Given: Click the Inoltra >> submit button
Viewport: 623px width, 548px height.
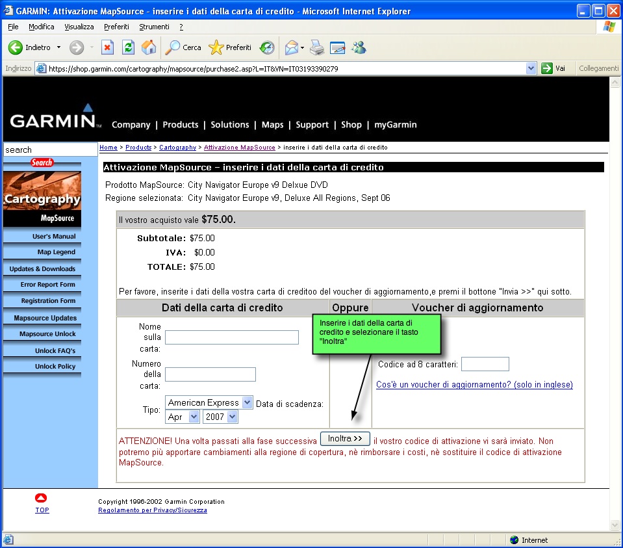Looking at the screenshot, I should tap(345, 439).
